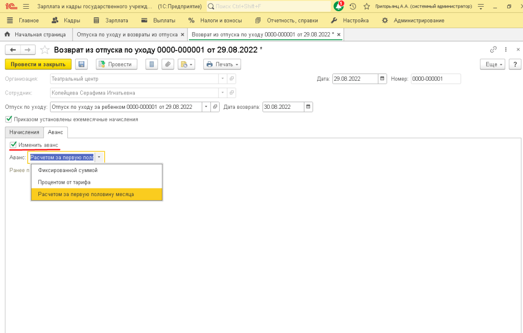Screen dimensions: 523x333
Task: Click the get link chain icon
Action: (x=493, y=50)
